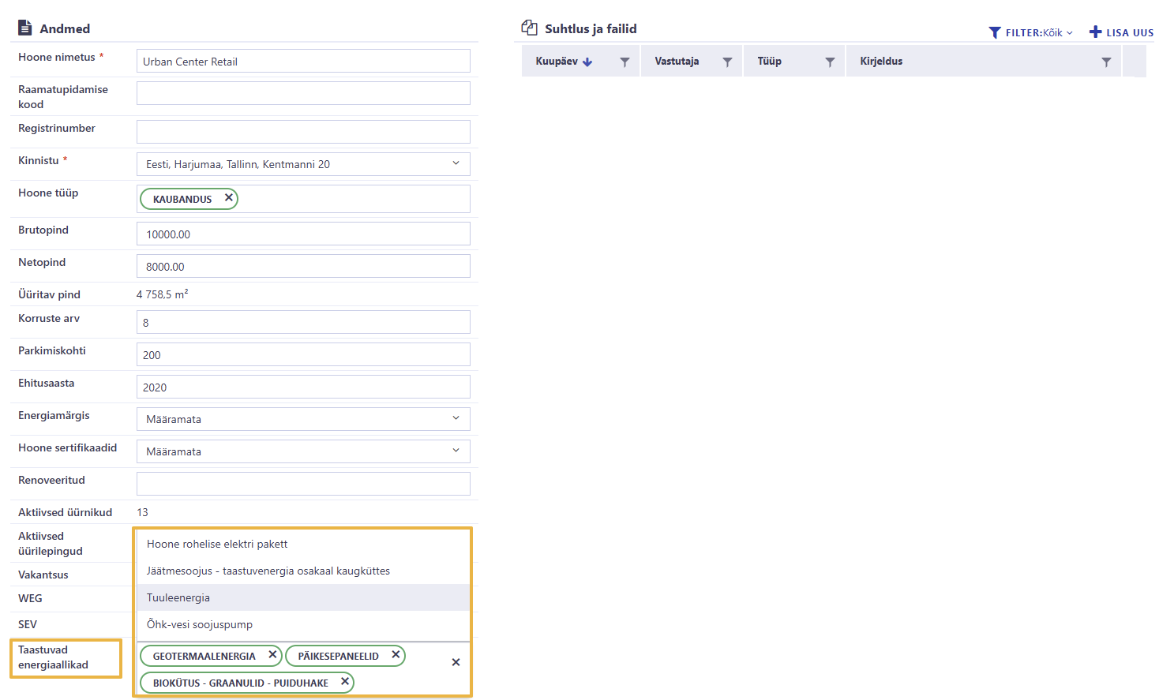Screen dimensions: 1174x700
Task: Open the FILTER:Kõik dropdown
Action: tap(1031, 32)
